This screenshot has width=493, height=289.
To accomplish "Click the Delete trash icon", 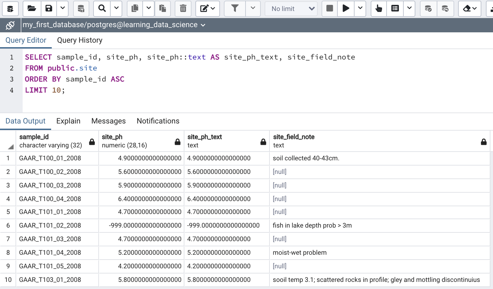I will (183, 8).
